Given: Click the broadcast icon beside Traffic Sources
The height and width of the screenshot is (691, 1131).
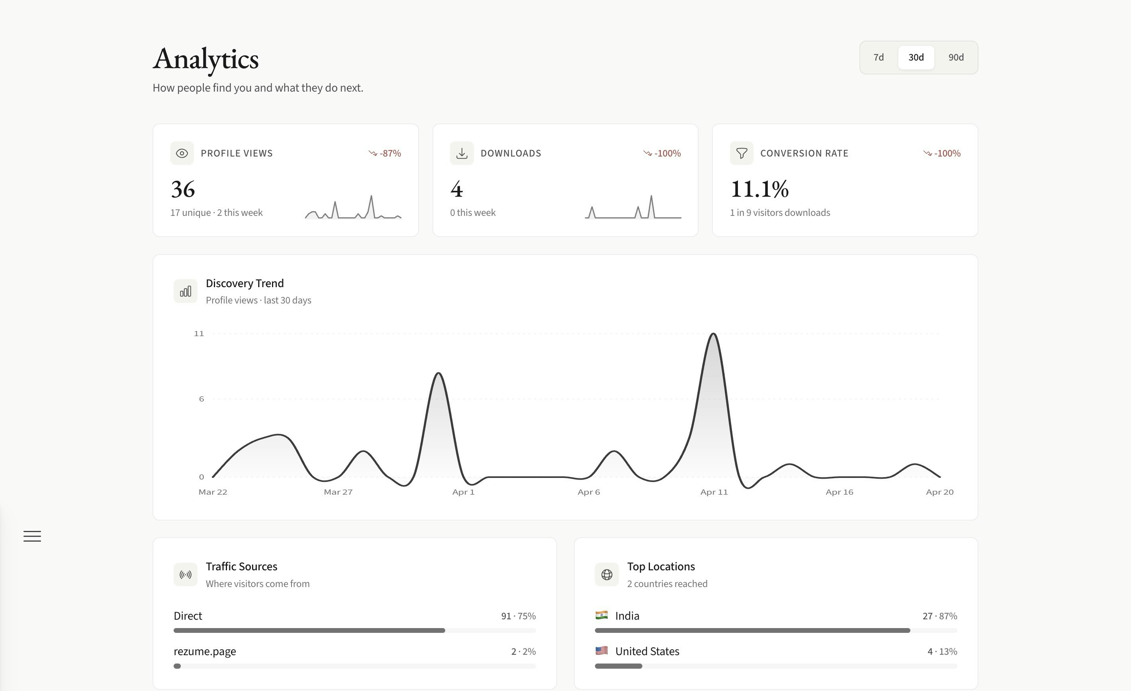Looking at the screenshot, I should [186, 574].
